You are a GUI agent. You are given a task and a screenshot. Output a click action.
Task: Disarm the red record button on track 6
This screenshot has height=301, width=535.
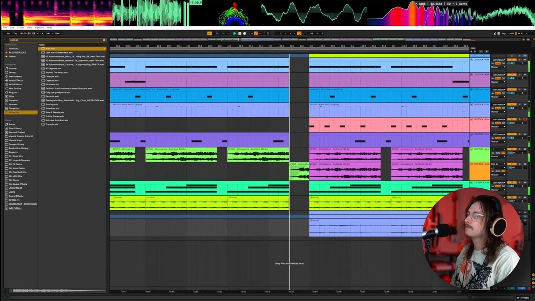click(x=525, y=119)
